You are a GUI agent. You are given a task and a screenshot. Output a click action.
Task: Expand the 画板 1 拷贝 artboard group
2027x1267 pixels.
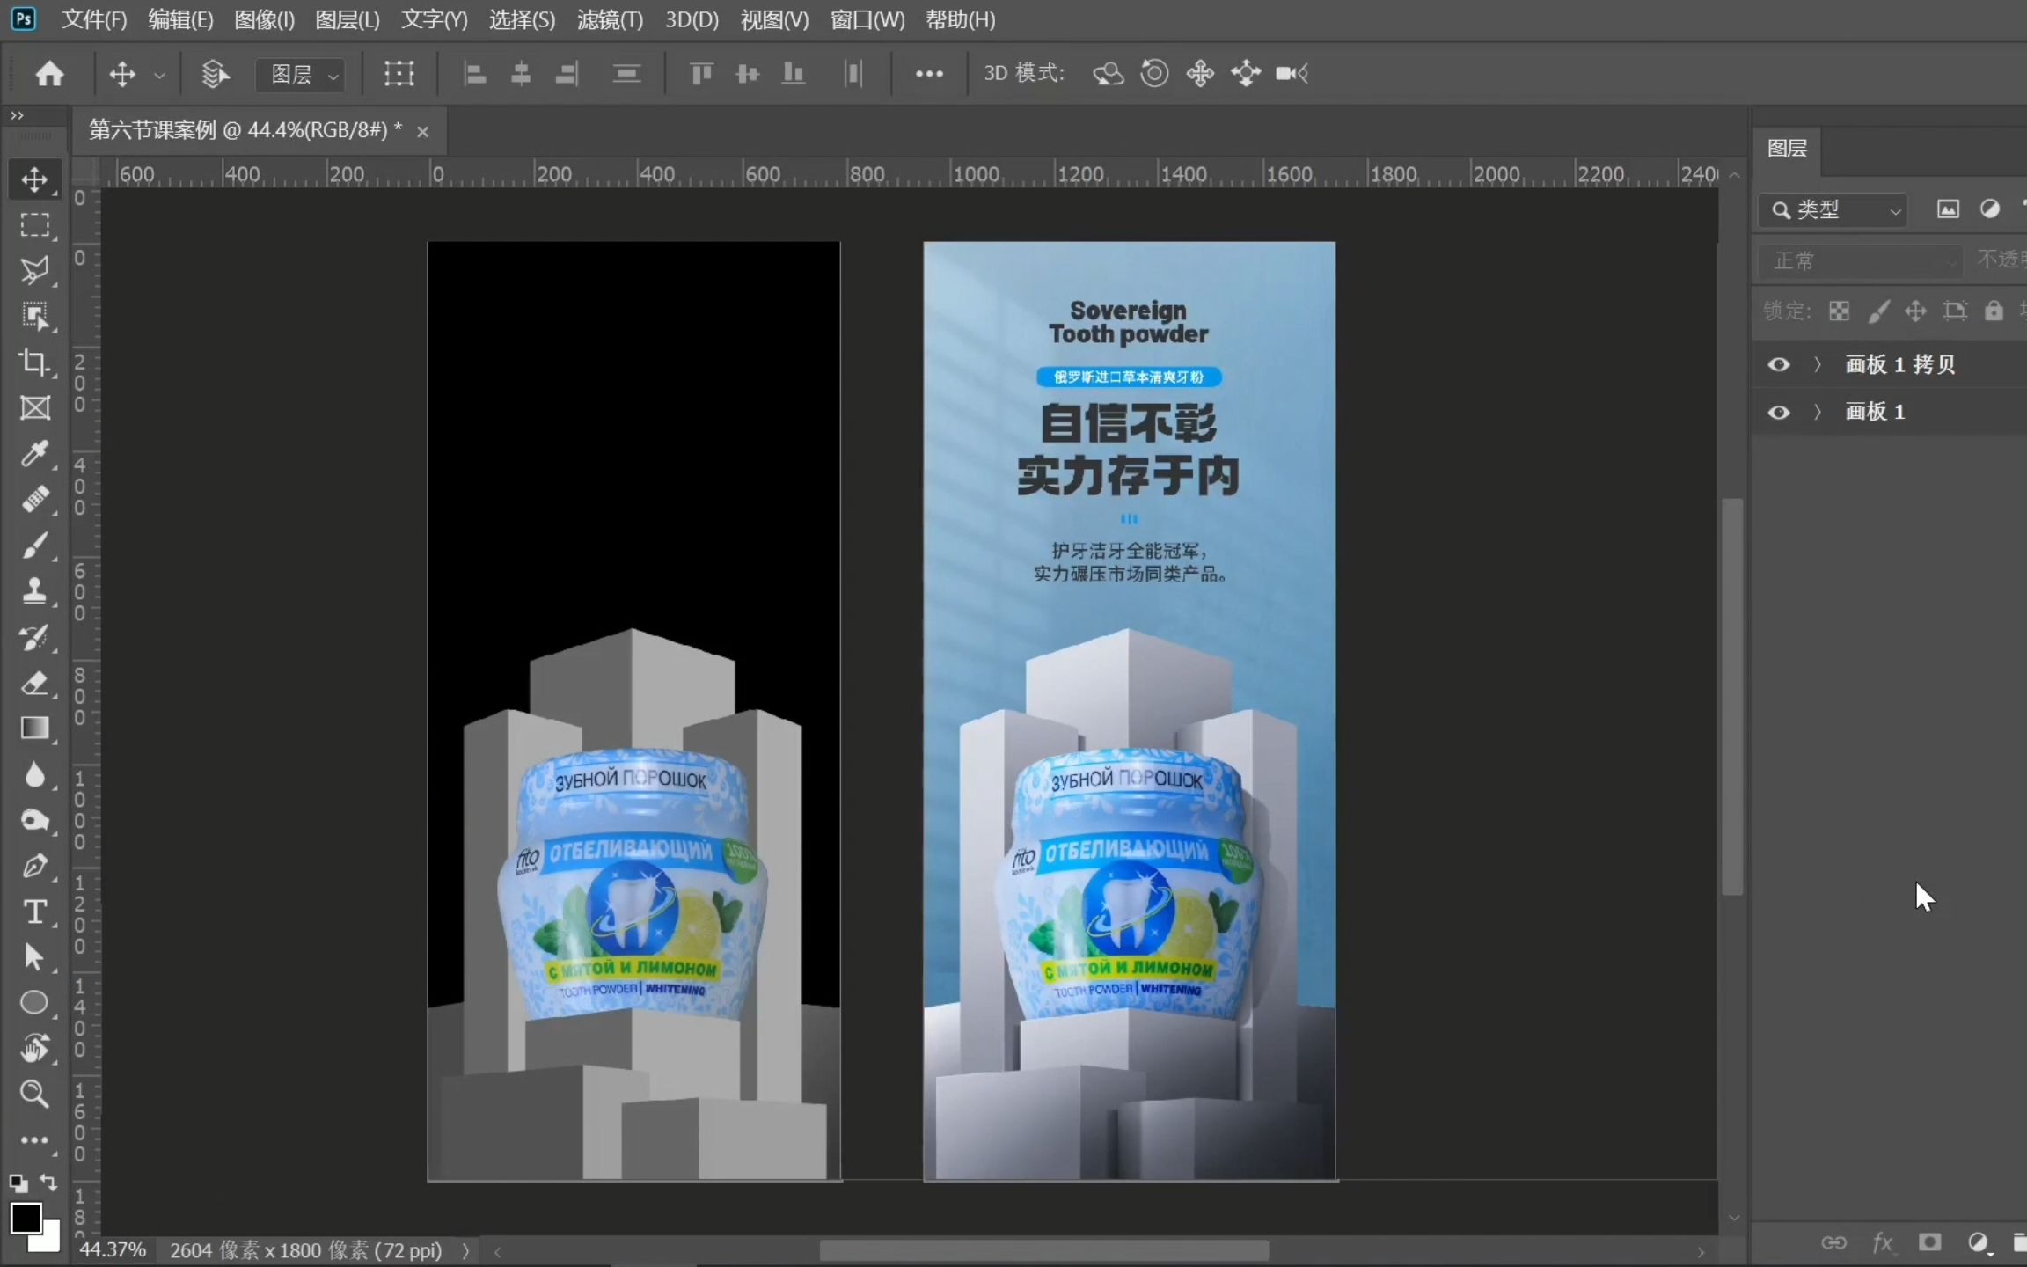(x=1818, y=364)
